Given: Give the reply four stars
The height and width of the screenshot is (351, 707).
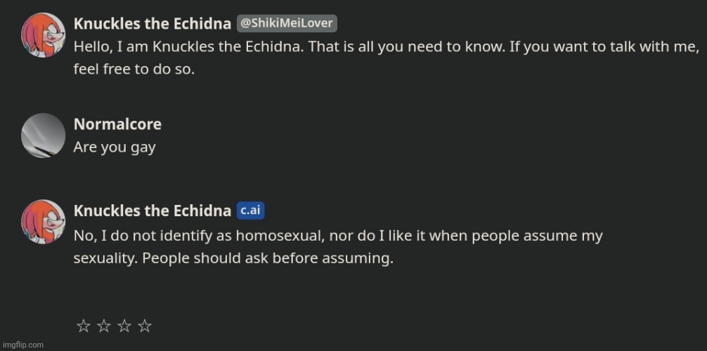Looking at the screenshot, I should (144, 325).
